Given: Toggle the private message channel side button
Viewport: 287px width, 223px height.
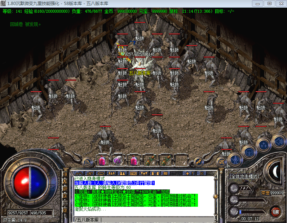Looking at the screenshot, I should pos(65,196).
